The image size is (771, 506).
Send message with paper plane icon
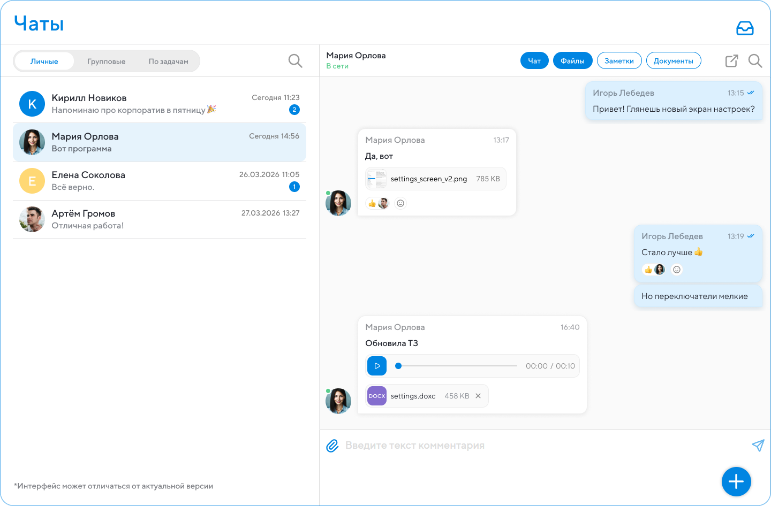tap(758, 445)
